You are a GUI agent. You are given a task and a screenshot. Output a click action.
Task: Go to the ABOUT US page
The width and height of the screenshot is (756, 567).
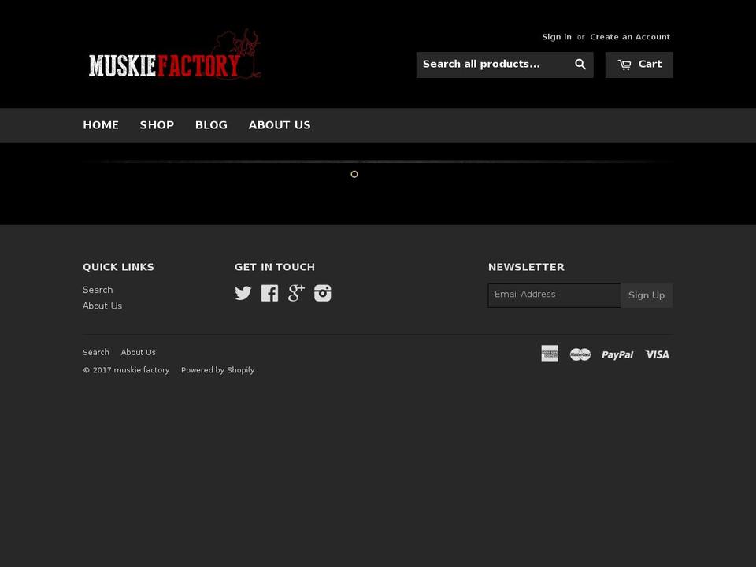tap(280, 124)
